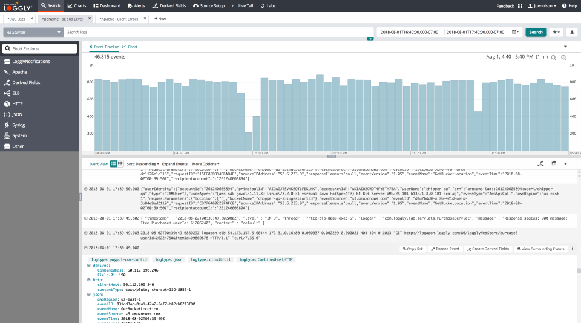Zoom out the timeline
Viewport: 581px width, 323px height.
(x=554, y=57)
